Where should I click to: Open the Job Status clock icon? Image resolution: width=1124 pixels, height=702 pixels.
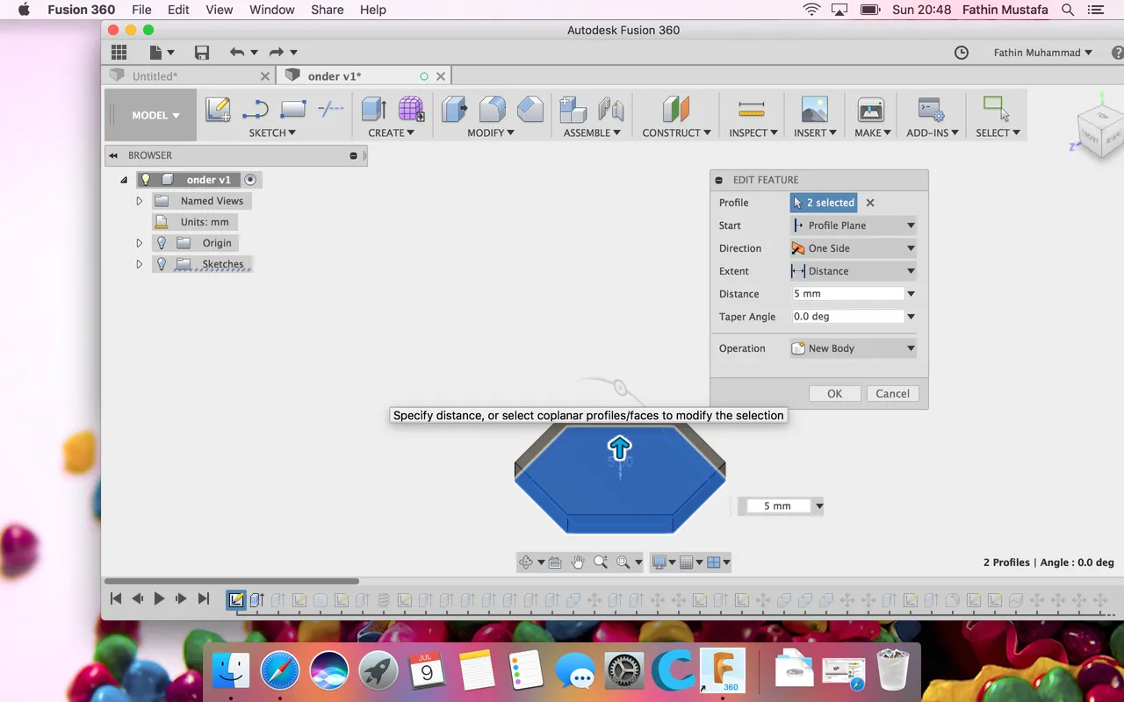962,53
